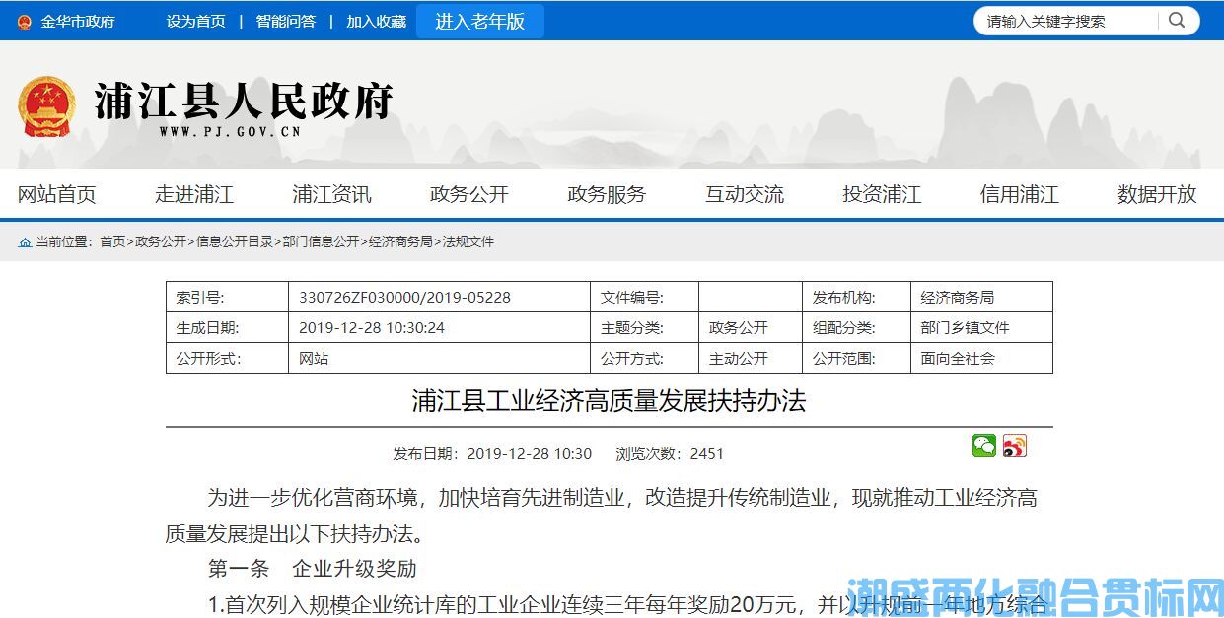Open the 金华市政府 link
This screenshot has width=1224, height=618.
78,21
